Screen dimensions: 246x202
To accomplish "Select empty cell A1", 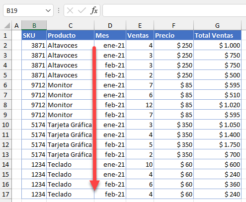I will (x=16, y=35).
